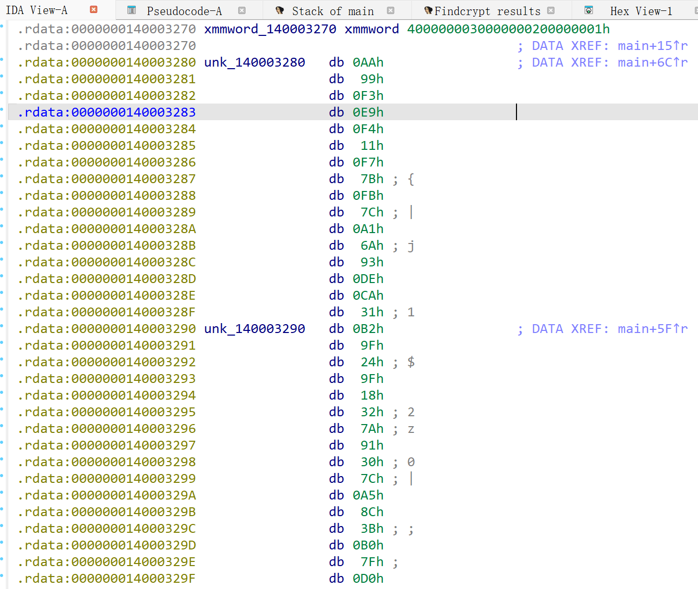
Task: Select the unk_140003290 label
Action: pyautogui.click(x=254, y=329)
